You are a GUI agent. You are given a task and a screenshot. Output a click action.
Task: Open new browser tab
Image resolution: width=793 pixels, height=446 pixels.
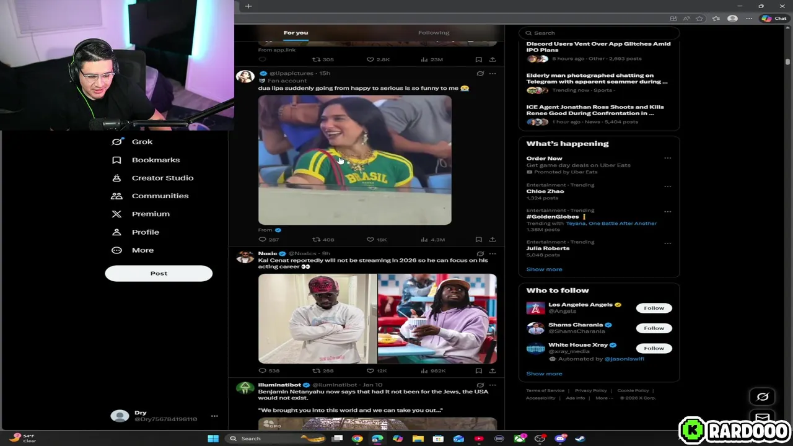pos(248,6)
